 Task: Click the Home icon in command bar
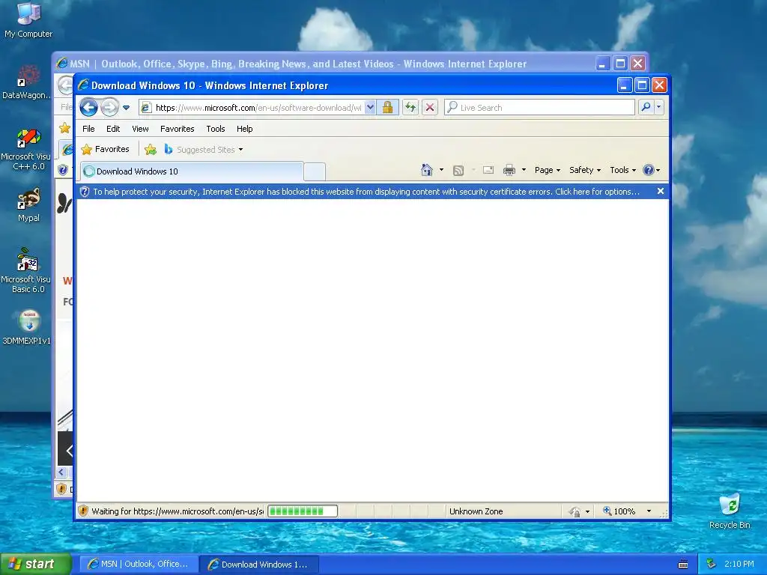tap(426, 170)
